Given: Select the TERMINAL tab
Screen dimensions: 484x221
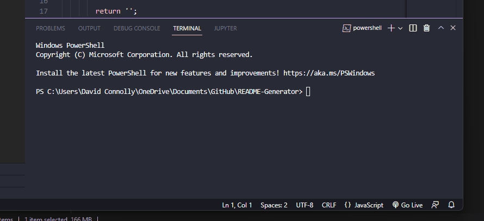Looking at the screenshot, I should (x=187, y=28).
